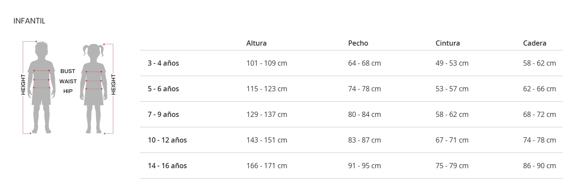
Task: Click hip value 86 - 90 cm
Action: pyautogui.click(x=539, y=166)
